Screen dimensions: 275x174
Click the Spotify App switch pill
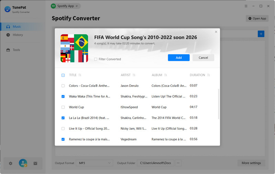click(x=66, y=6)
